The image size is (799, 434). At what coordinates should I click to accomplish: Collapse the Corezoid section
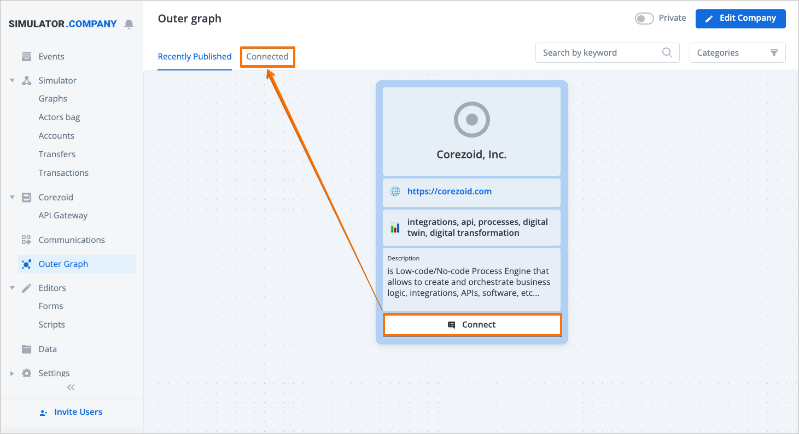click(x=12, y=197)
